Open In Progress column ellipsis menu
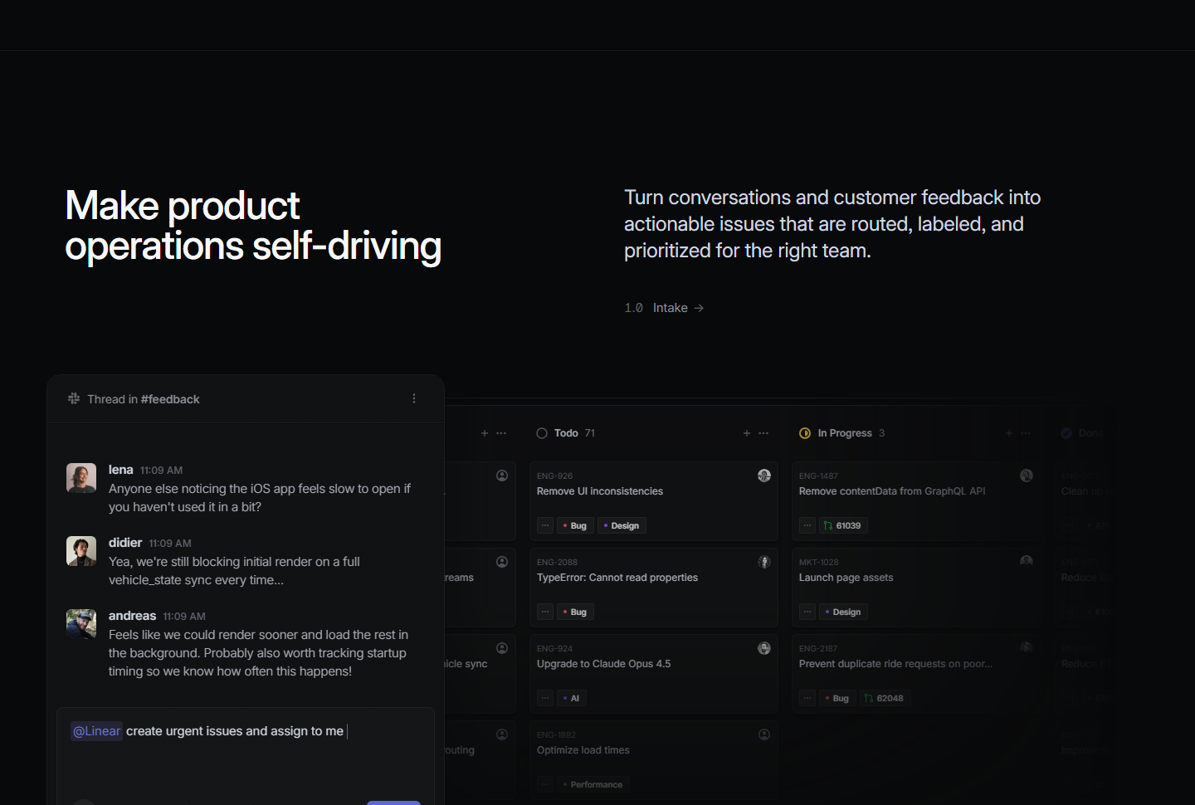This screenshot has height=805, width=1195. click(x=1026, y=433)
